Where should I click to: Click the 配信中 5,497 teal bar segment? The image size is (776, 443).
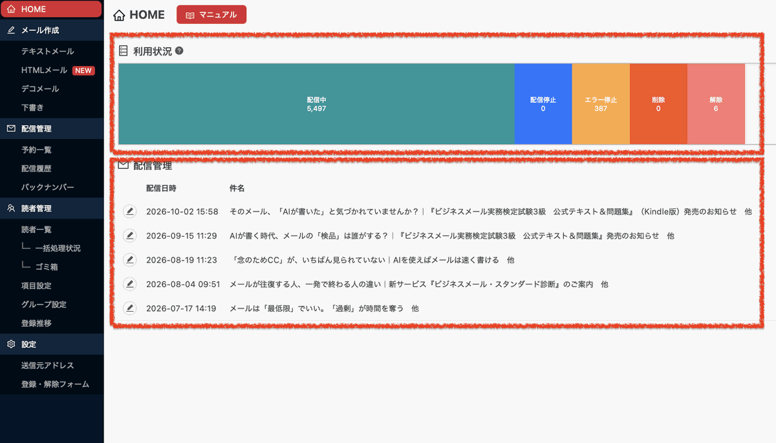pyautogui.click(x=316, y=104)
